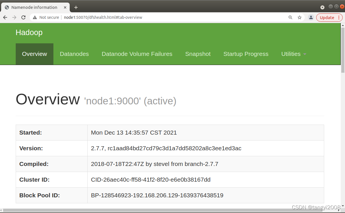Image resolution: width=345 pixels, height=213 pixels.
Task: Open the zoom magnifier icon in address bar
Action: (x=290, y=17)
